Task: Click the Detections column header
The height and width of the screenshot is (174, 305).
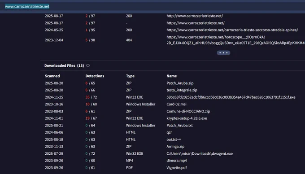Action: pos(95,76)
